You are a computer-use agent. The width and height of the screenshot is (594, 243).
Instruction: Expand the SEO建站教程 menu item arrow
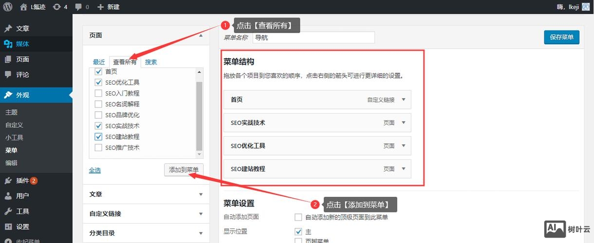pyautogui.click(x=403, y=169)
